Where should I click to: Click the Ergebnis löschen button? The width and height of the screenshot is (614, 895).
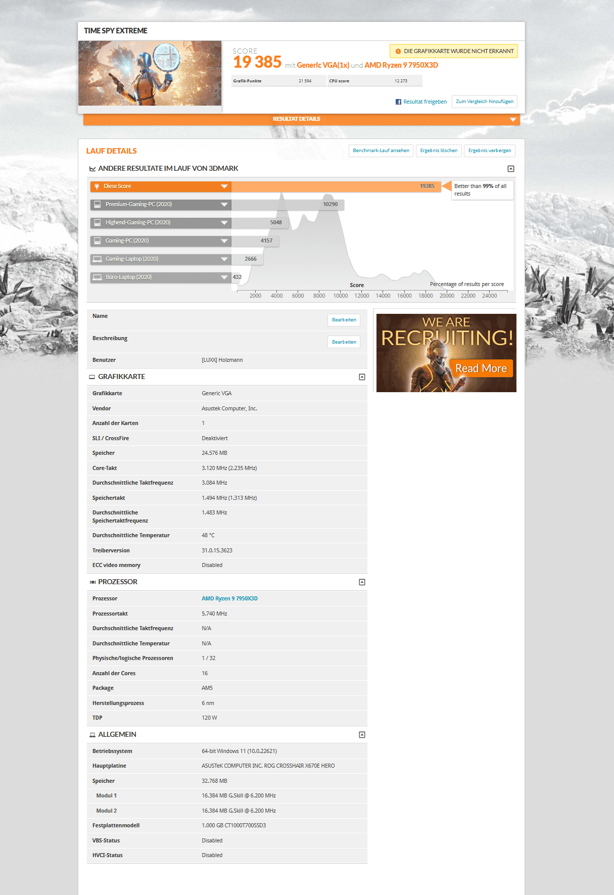pos(439,151)
